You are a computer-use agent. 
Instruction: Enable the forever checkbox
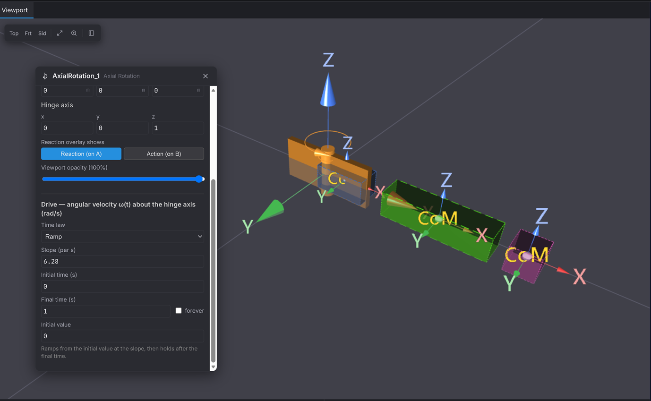pyautogui.click(x=179, y=311)
